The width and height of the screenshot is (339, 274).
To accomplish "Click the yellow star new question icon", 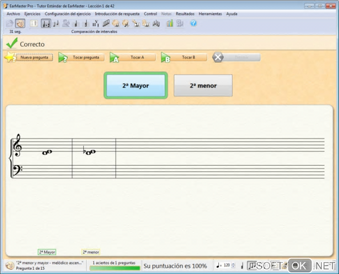I will coord(10,57).
